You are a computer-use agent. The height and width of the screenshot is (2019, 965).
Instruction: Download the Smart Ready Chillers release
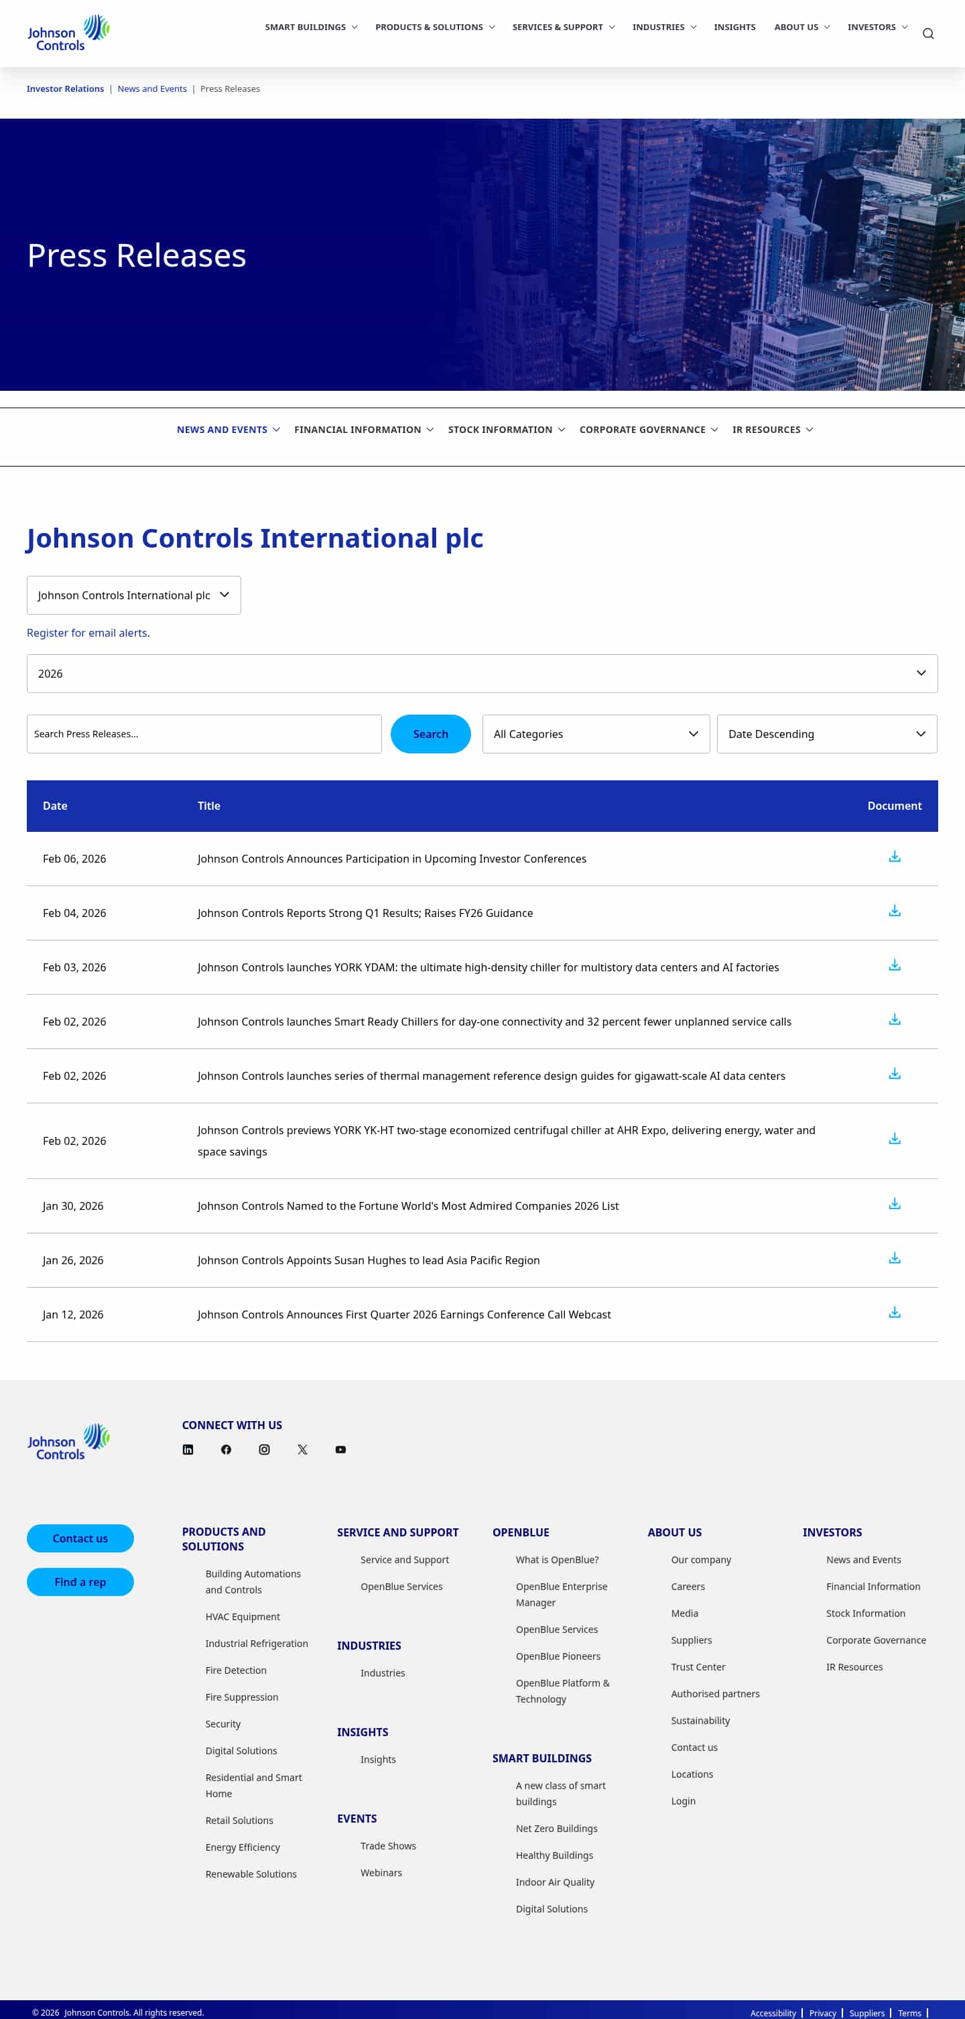(894, 1019)
